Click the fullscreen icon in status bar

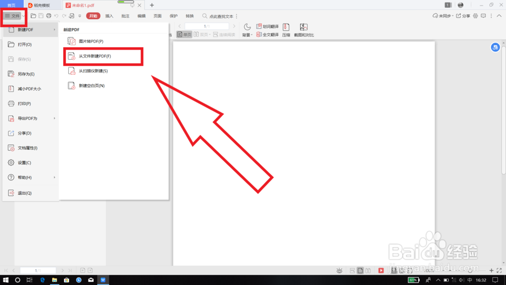[499, 270]
